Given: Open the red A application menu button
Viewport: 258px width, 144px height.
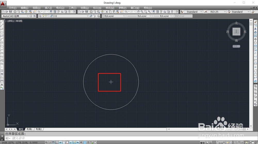Looking at the screenshot, I should (3, 4).
